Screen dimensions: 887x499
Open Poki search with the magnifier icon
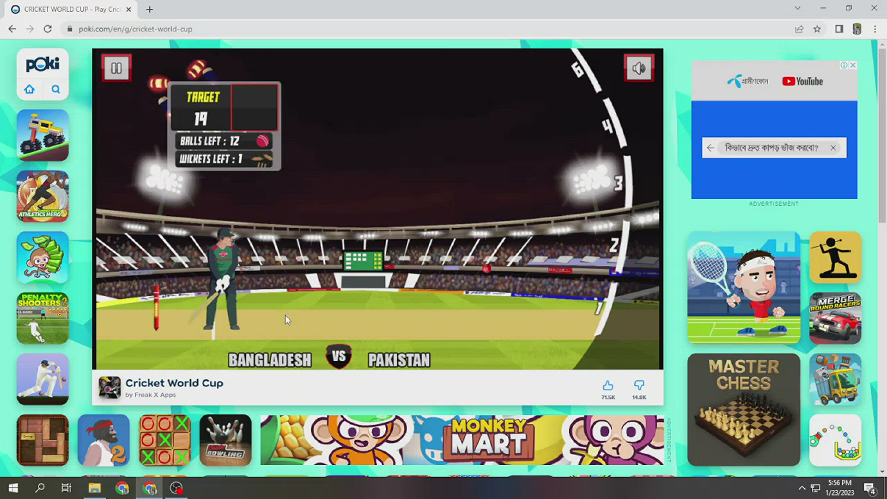pyautogui.click(x=55, y=89)
